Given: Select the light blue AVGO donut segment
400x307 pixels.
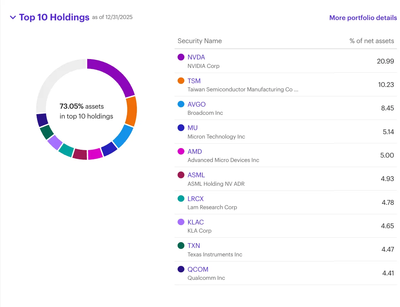Looking at the screenshot, I should click(123, 136).
